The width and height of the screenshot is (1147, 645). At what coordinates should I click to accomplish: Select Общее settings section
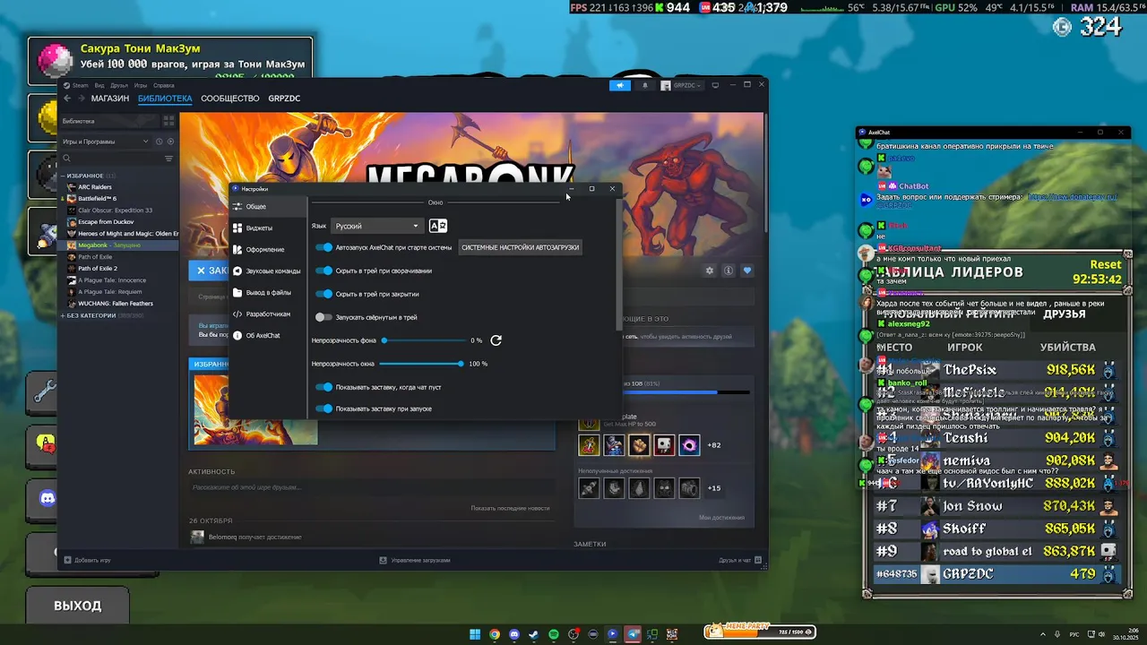tap(268, 206)
